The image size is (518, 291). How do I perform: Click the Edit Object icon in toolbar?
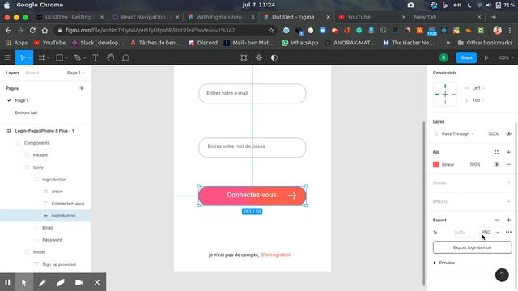click(x=244, y=57)
